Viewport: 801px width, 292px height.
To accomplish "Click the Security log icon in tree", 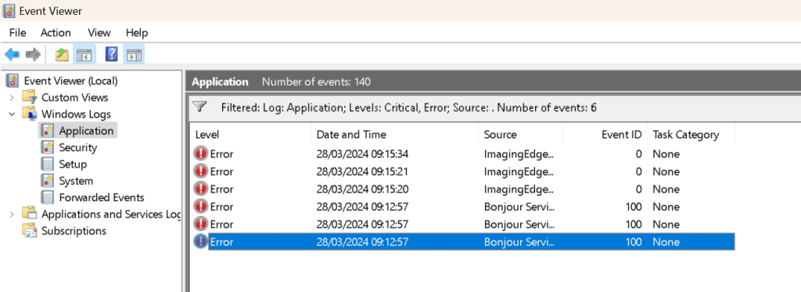I will coord(48,147).
